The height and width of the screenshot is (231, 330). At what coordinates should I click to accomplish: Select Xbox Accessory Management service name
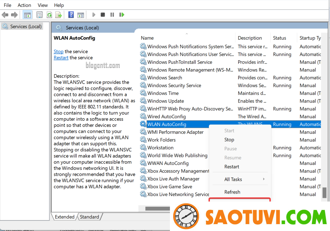coord(178,171)
